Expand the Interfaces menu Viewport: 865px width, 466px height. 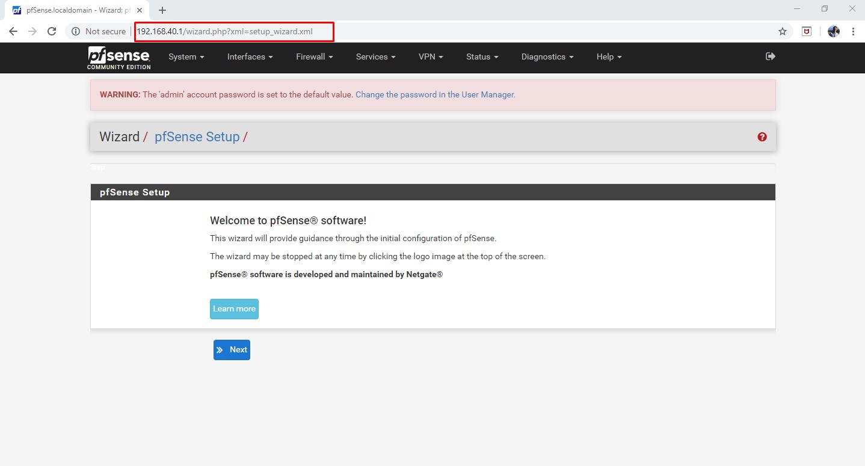coord(250,57)
